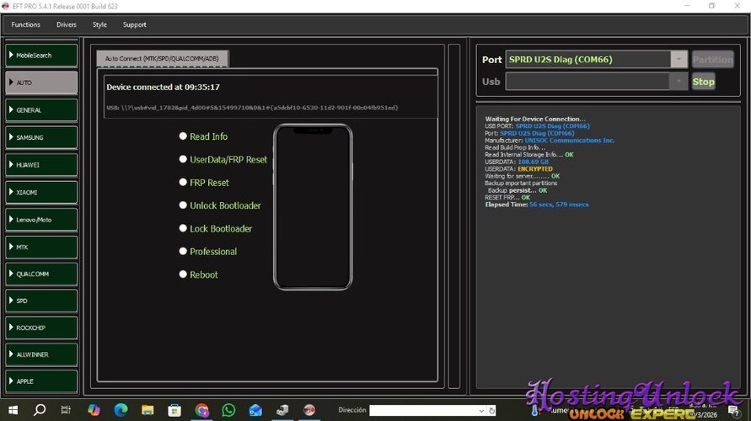Screen dimensions: 751x421
Task: Expand the XIAOMI sidebar section
Action: coord(41,192)
